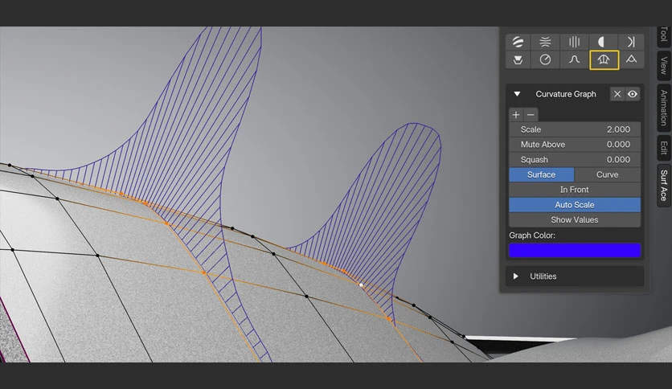This screenshot has height=389, width=672.
Task: Click the Scale value field
Action: point(575,129)
